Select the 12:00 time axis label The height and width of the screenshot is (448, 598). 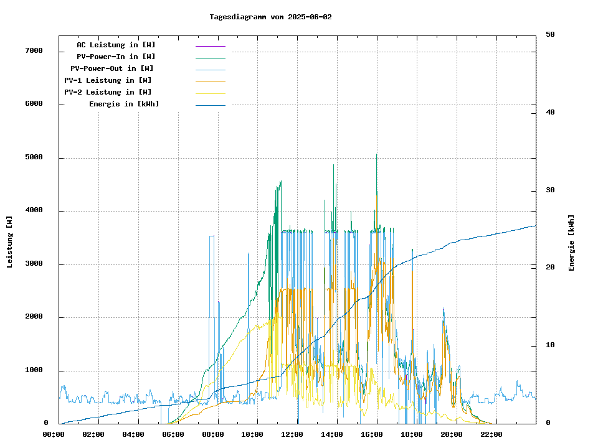coord(292,434)
